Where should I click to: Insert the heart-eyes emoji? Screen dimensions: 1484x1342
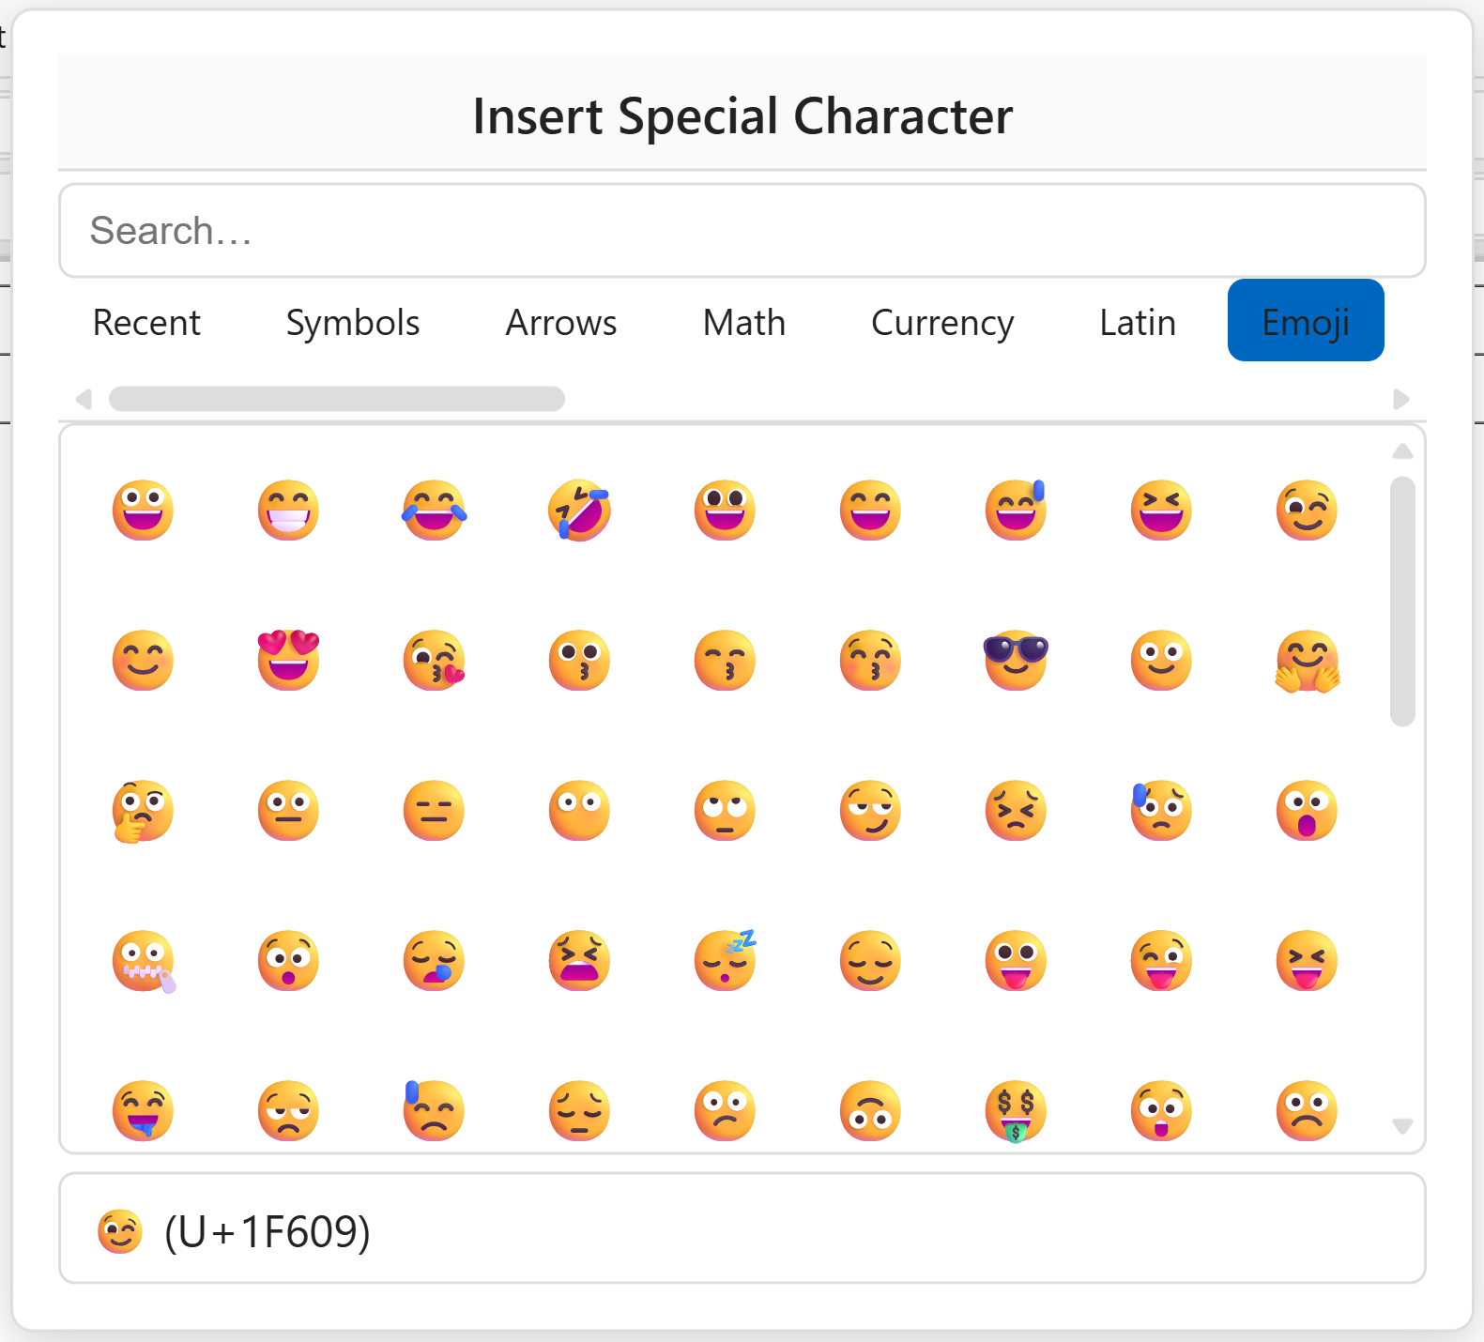point(288,660)
